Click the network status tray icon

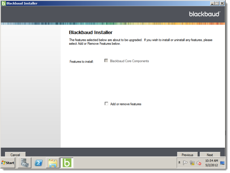coord(192,163)
